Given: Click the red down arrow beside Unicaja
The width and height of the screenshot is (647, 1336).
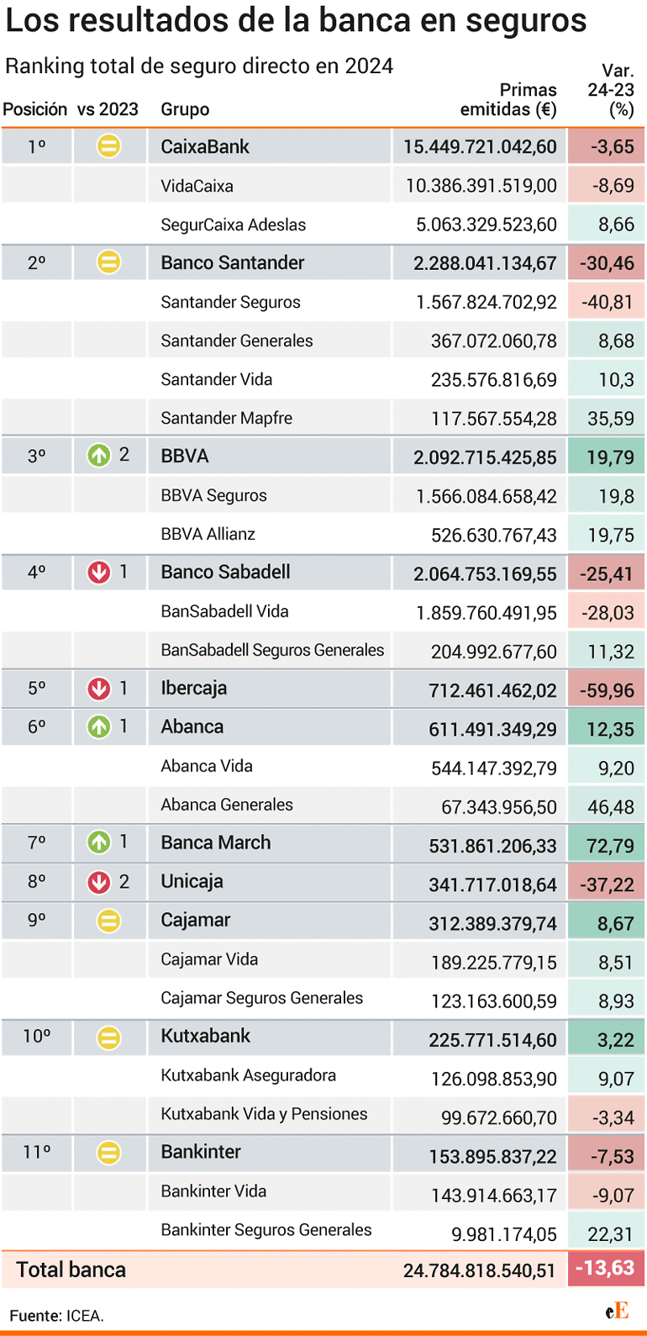Looking at the screenshot, I should coord(99,882).
